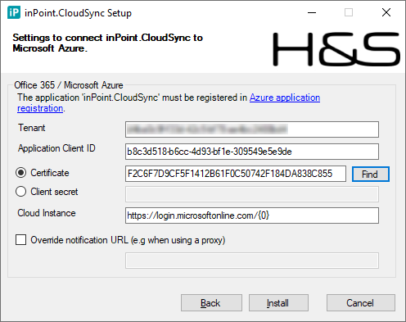406x322 pixels.
Task: Go back with the Back button
Action: pyautogui.click(x=211, y=302)
